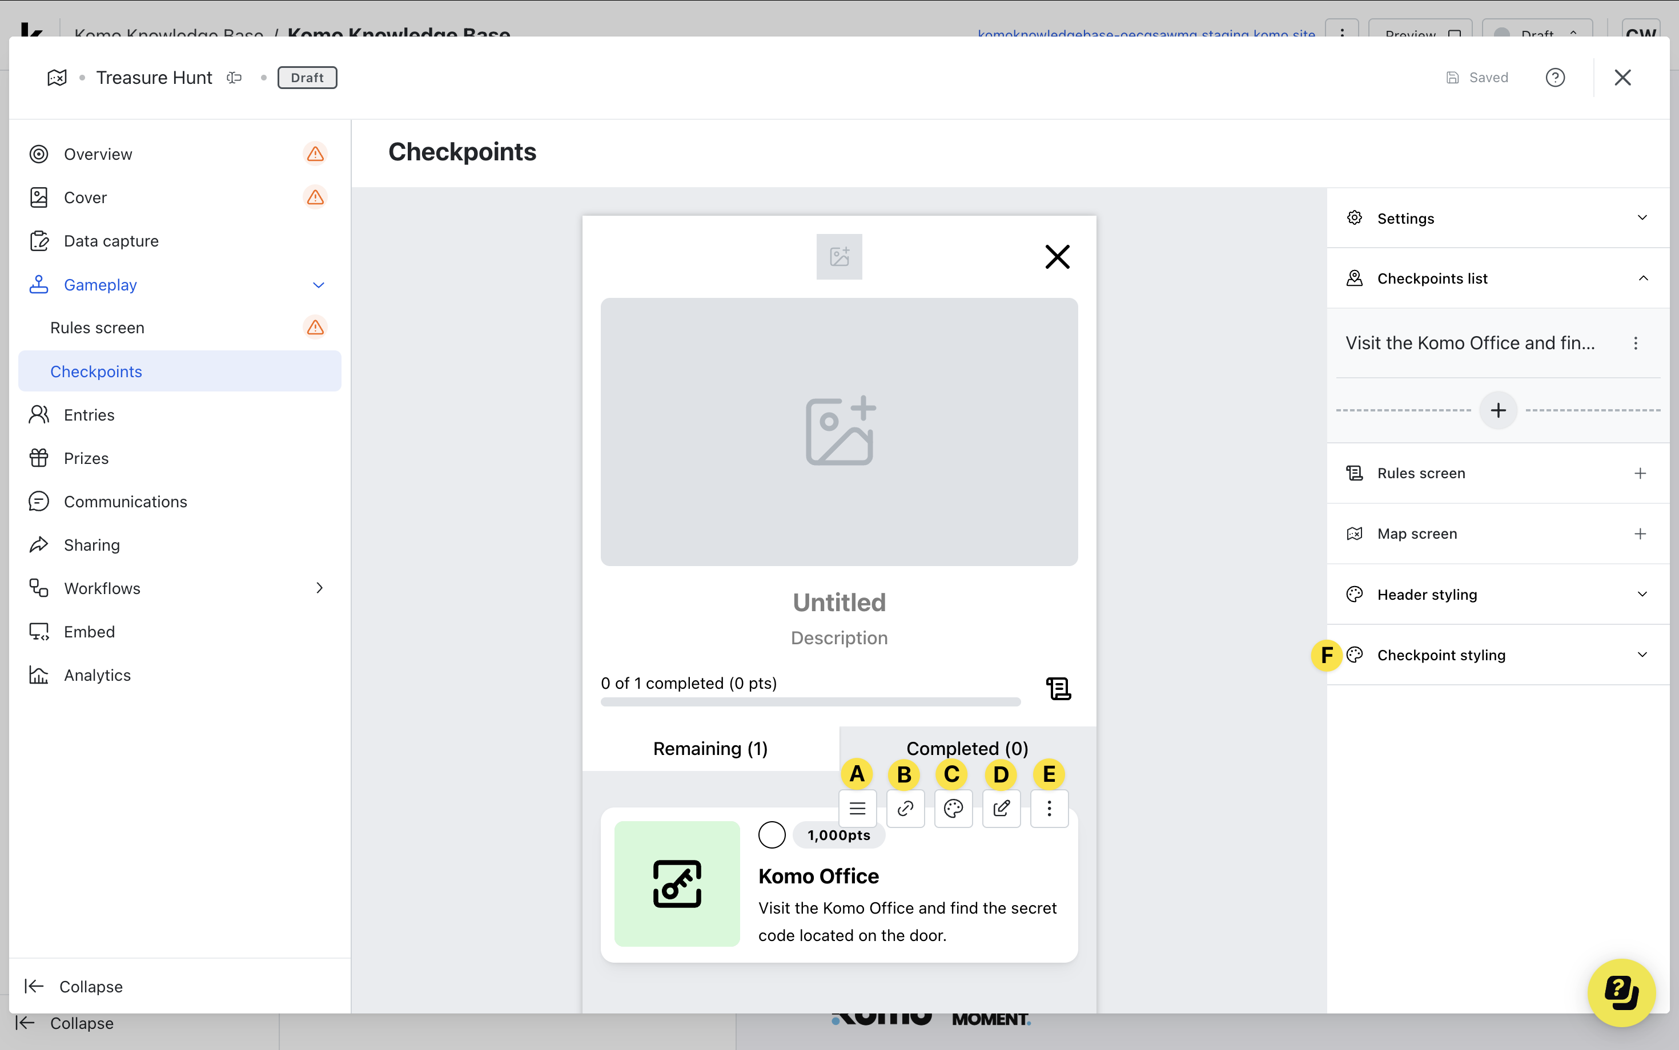This screenshot has width=1679, height=1050.
Task: Switch to the Completed (0) tab
Action: click(x=967, y=748)
